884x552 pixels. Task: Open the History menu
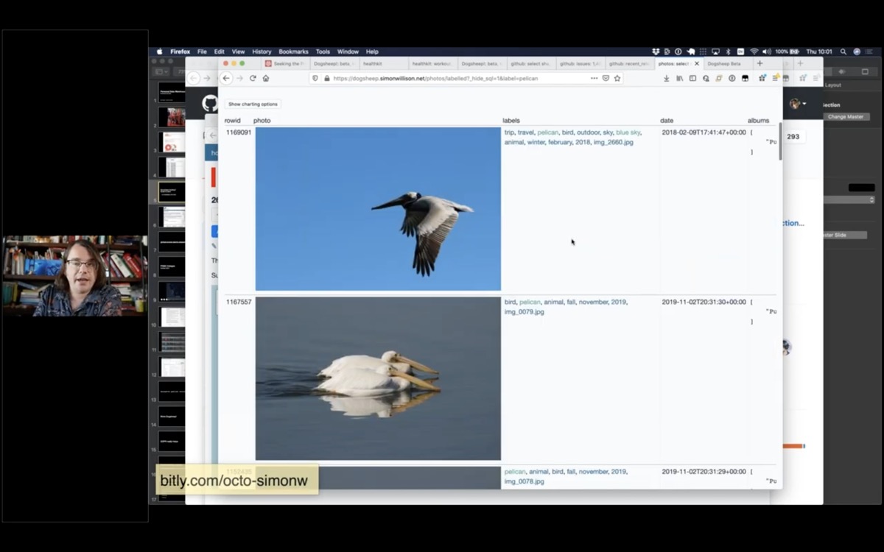pos(262,52)
